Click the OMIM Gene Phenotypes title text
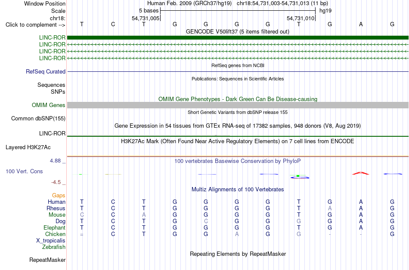This screenshot has width=409, height=270. (238, 99)
